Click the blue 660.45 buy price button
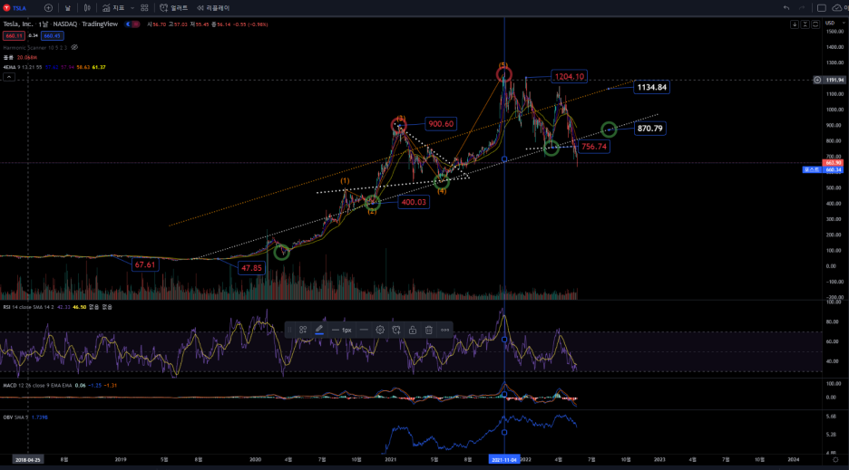 [52, 35]
